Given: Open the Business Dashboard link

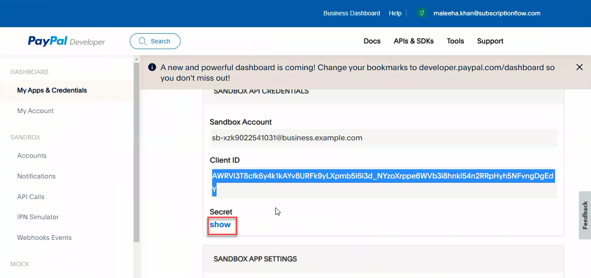Looking at the screenshot, I should (352, 13).
